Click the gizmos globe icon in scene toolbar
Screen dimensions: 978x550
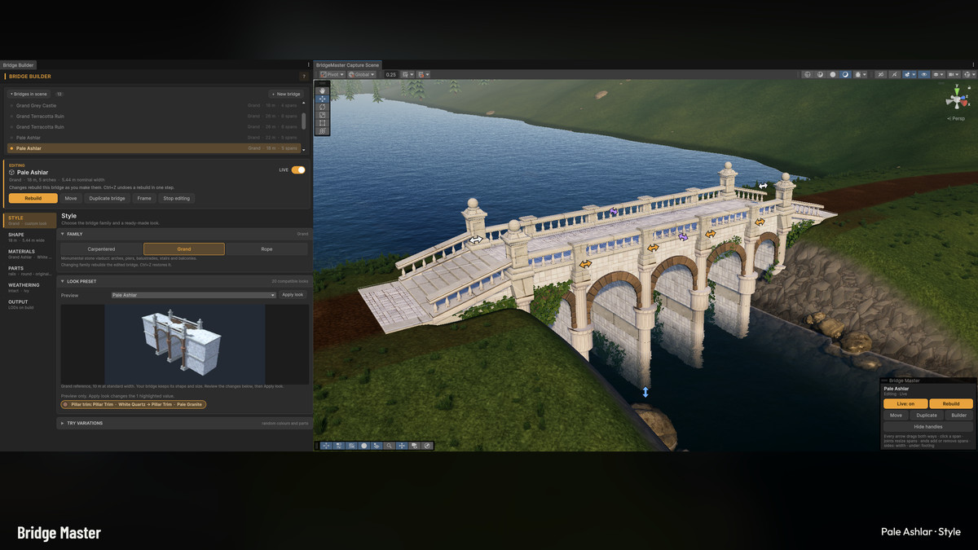click(x=967, y=74)
